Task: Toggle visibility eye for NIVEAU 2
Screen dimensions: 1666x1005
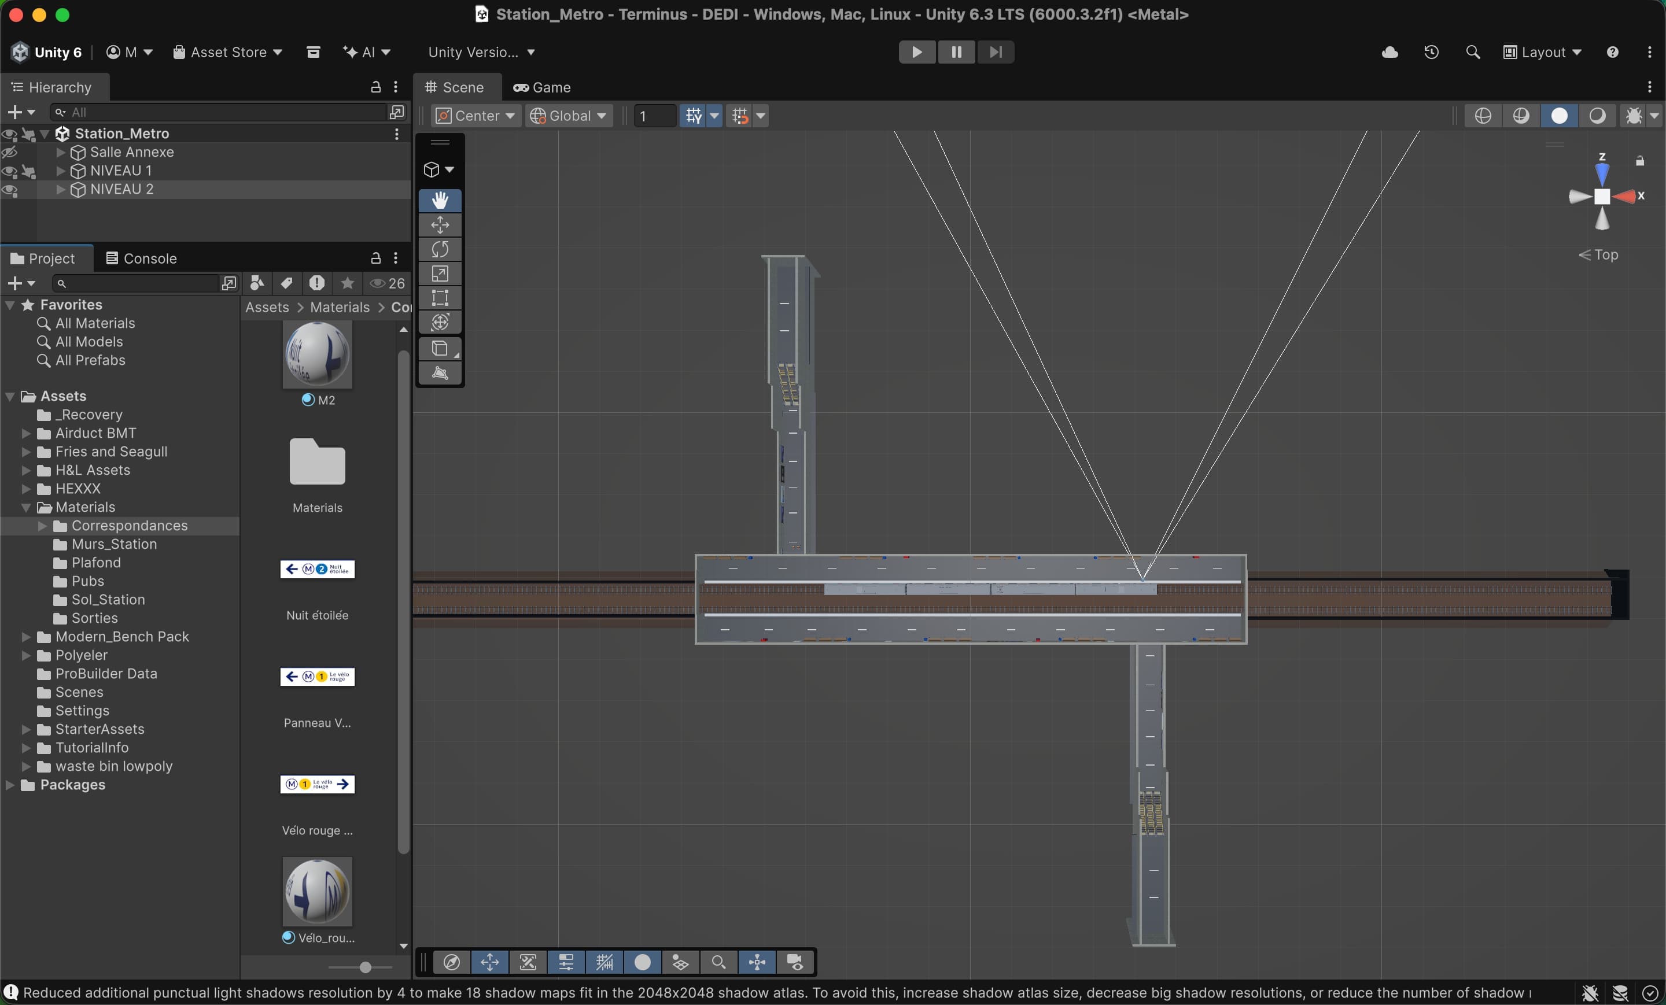Action: tap(9, 190)
